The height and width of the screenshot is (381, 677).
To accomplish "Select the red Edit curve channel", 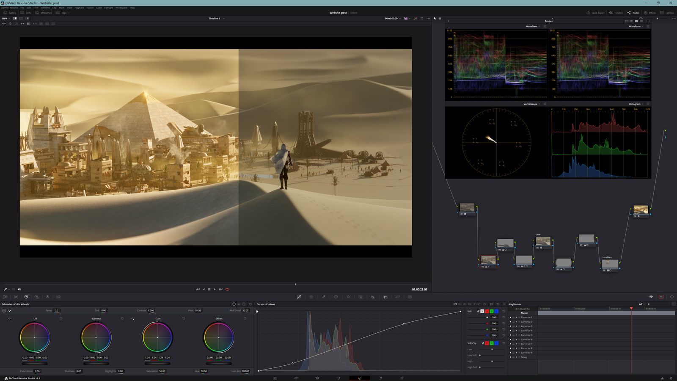I will pyautogui.click(x=487, y=311).
